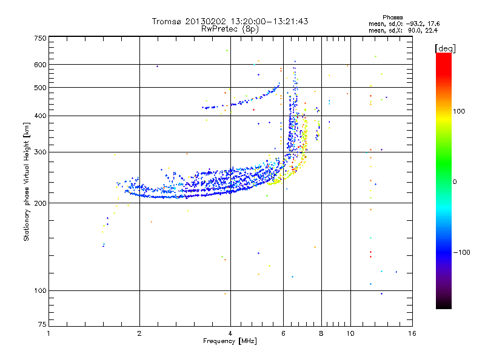Click the y-axis tick label '200'

click(41, 203)
